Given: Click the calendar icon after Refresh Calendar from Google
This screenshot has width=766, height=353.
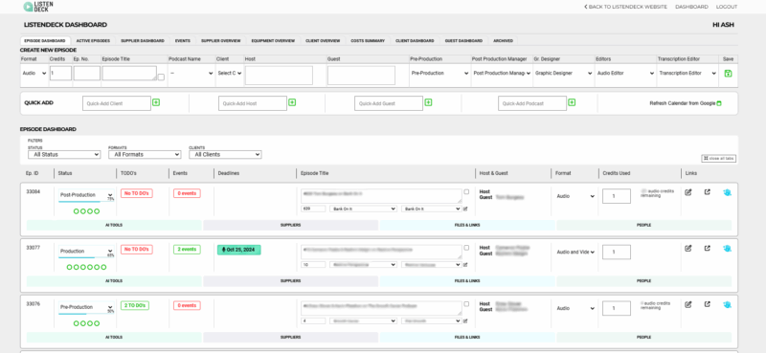Looking at the screenshot, I should click(719, 103).
